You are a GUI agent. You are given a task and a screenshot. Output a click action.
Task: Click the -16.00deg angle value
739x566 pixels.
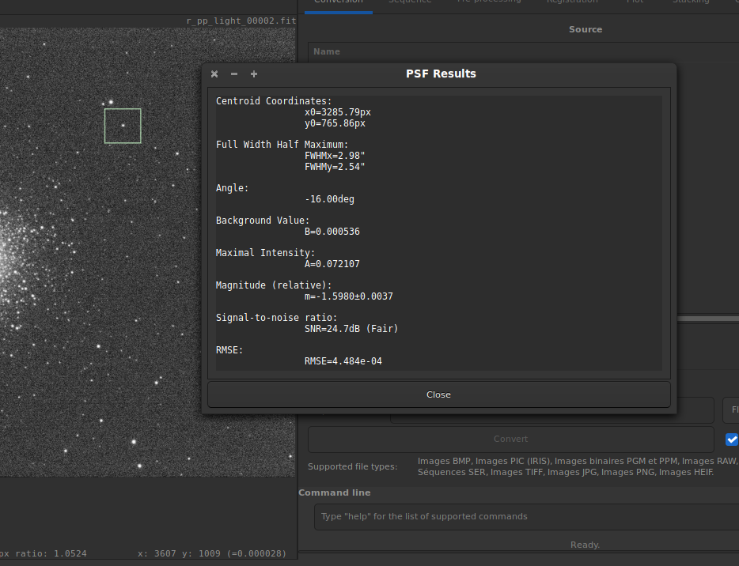pyautogui.click(x=329, y=199)
